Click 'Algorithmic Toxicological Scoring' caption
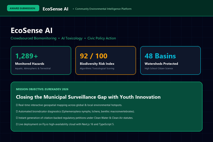The image size is (213, 142). pyautogui.click(x=97, y=68)
